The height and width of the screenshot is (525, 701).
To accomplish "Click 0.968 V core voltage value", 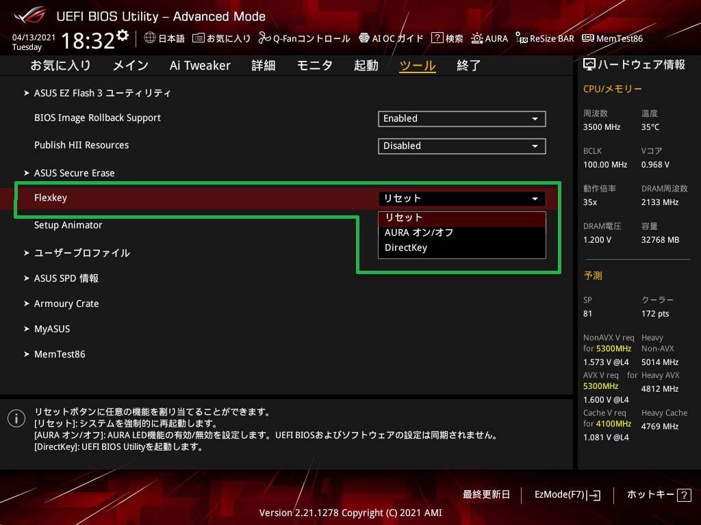I will (x=655, y=165).
